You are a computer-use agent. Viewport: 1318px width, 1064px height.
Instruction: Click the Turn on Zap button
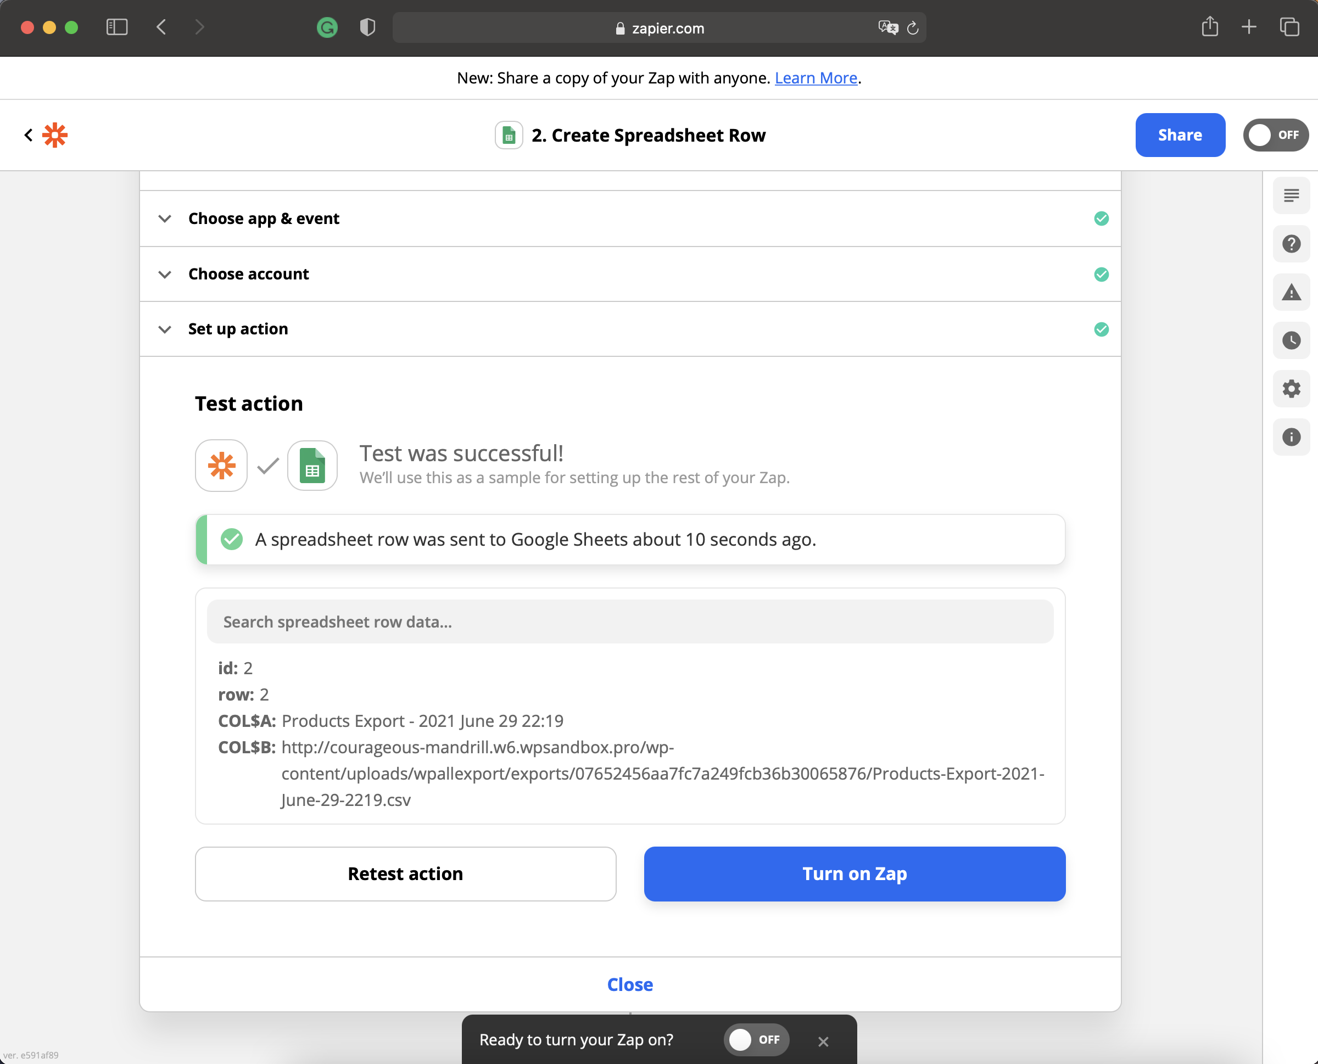tap(854, 873)
